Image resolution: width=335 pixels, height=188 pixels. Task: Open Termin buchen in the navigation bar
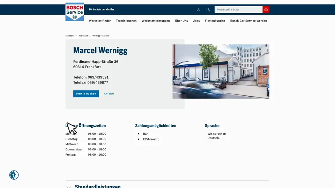(x=126, y=21)
